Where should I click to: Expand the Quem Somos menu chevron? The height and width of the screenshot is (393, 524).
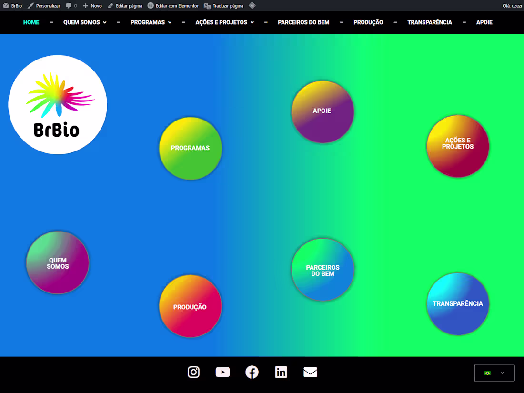[x=105, y=22]
